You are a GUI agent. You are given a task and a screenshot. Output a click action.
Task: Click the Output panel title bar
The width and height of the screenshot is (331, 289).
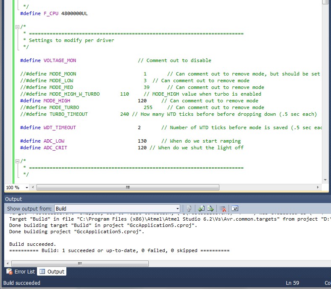pyautogui.click(x=167, y=199)
